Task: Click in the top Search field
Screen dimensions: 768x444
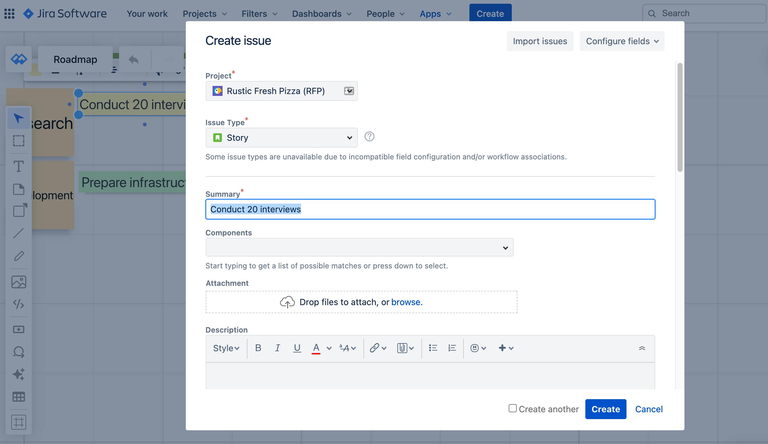Action: 704,13
